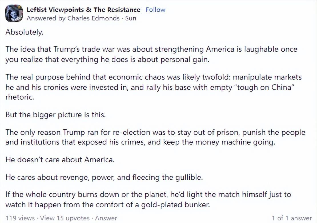Open Charles Edmonds' author profile
This screenshot has width=317, height=223.
pos(93,18)
